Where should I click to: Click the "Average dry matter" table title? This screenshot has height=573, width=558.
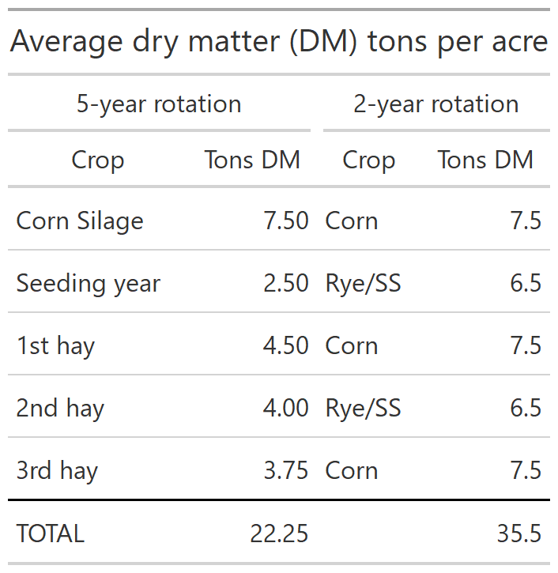278,42
